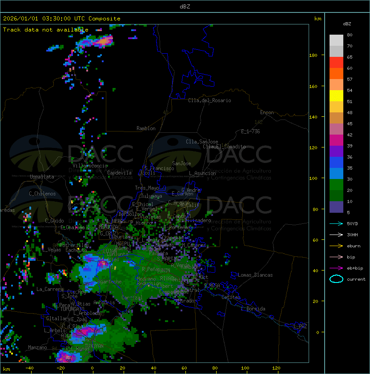The height and width of the screenshot is (374, 370).
Task: Click the '180' km tick on right axis
Action: click(x=313, y=56)
